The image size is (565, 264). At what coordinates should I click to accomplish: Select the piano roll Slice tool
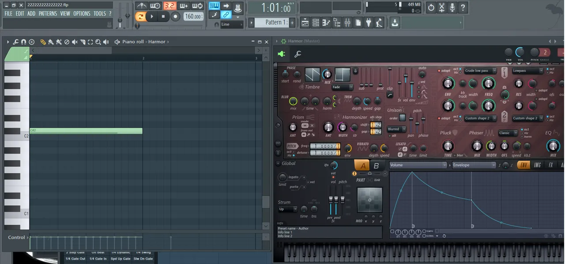83,42
